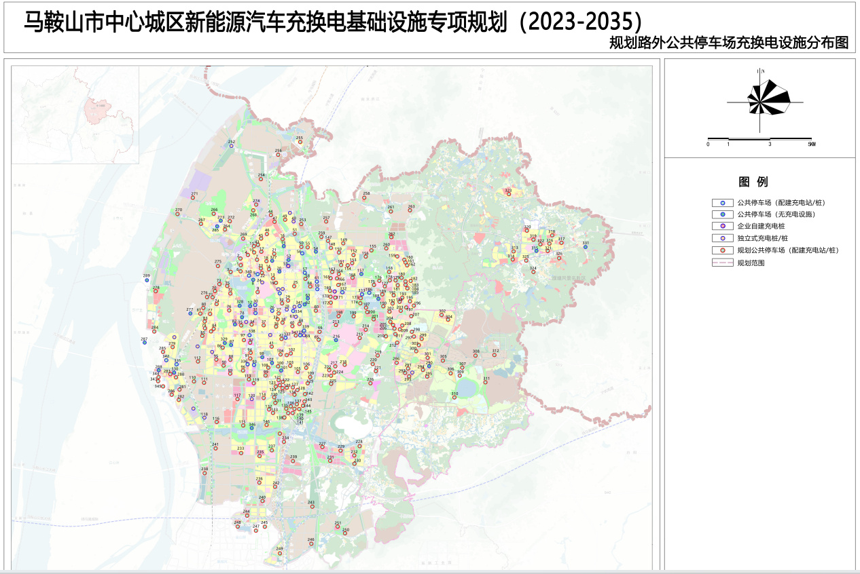Click the regional inset locator map
This screenshot has height=574, width=860.
point(75,113)
